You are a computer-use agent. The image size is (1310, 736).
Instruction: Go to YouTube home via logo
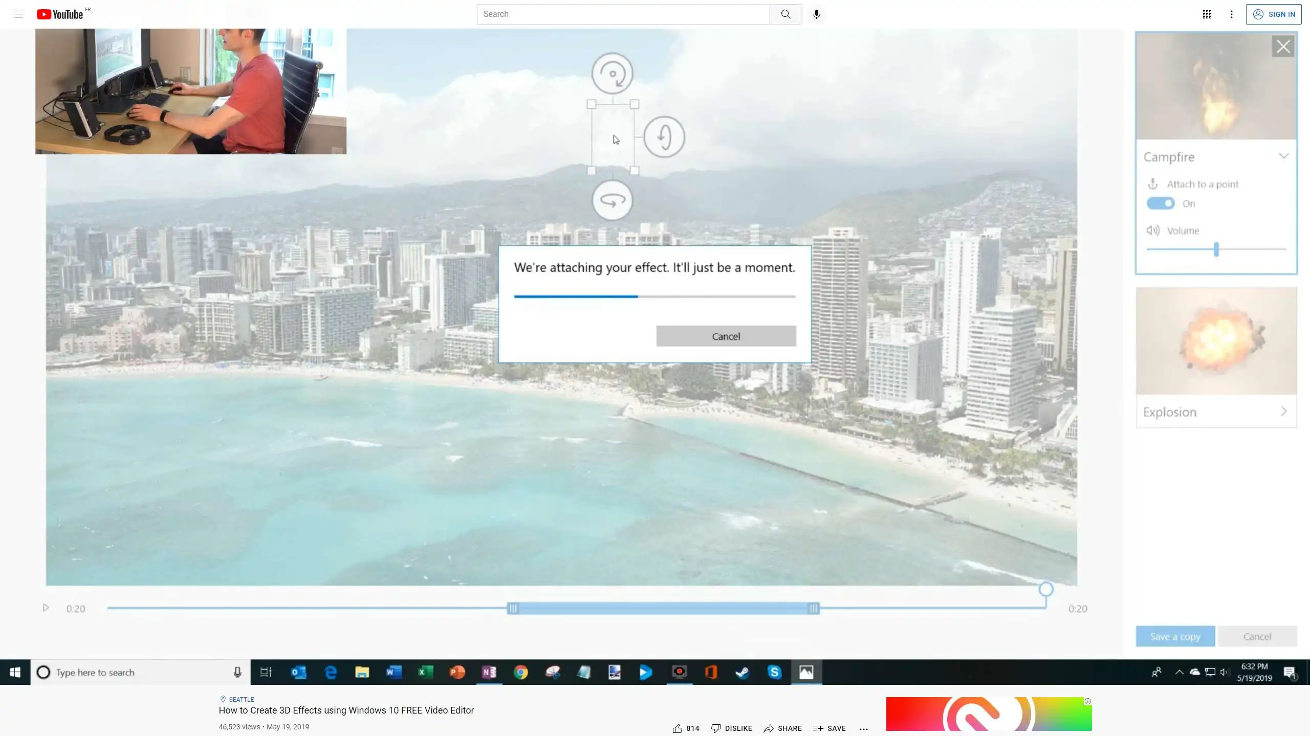pyautogui.click(x=60, y=14)
